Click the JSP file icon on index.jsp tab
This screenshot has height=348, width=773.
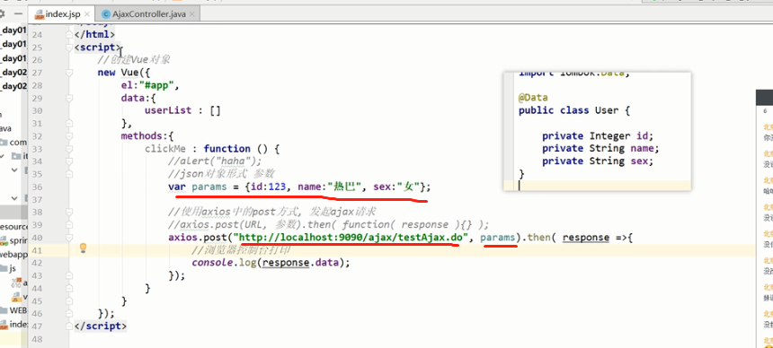tap(39, 14)
